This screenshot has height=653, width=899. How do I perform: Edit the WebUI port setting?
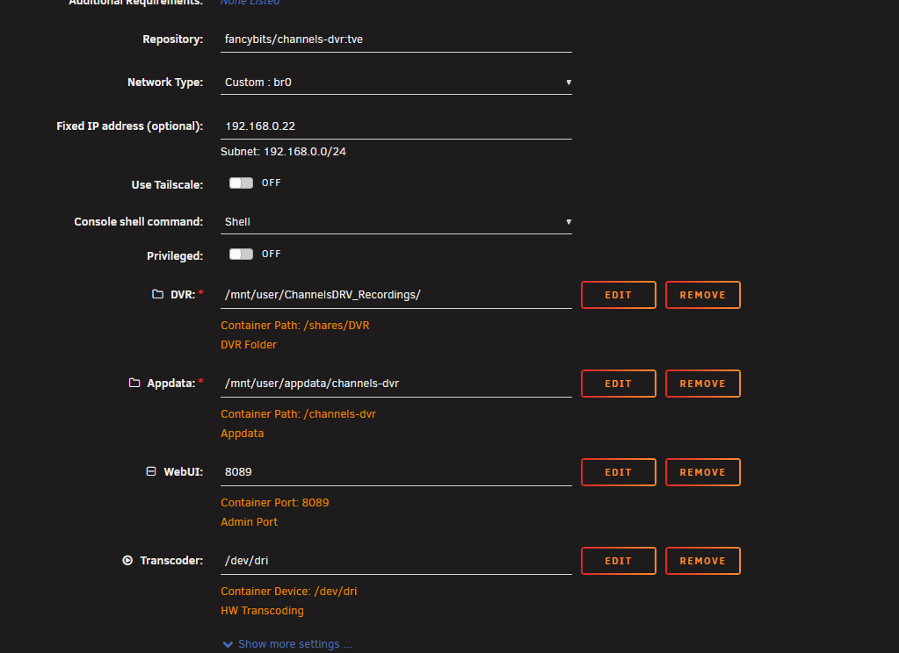click(619, 472)
